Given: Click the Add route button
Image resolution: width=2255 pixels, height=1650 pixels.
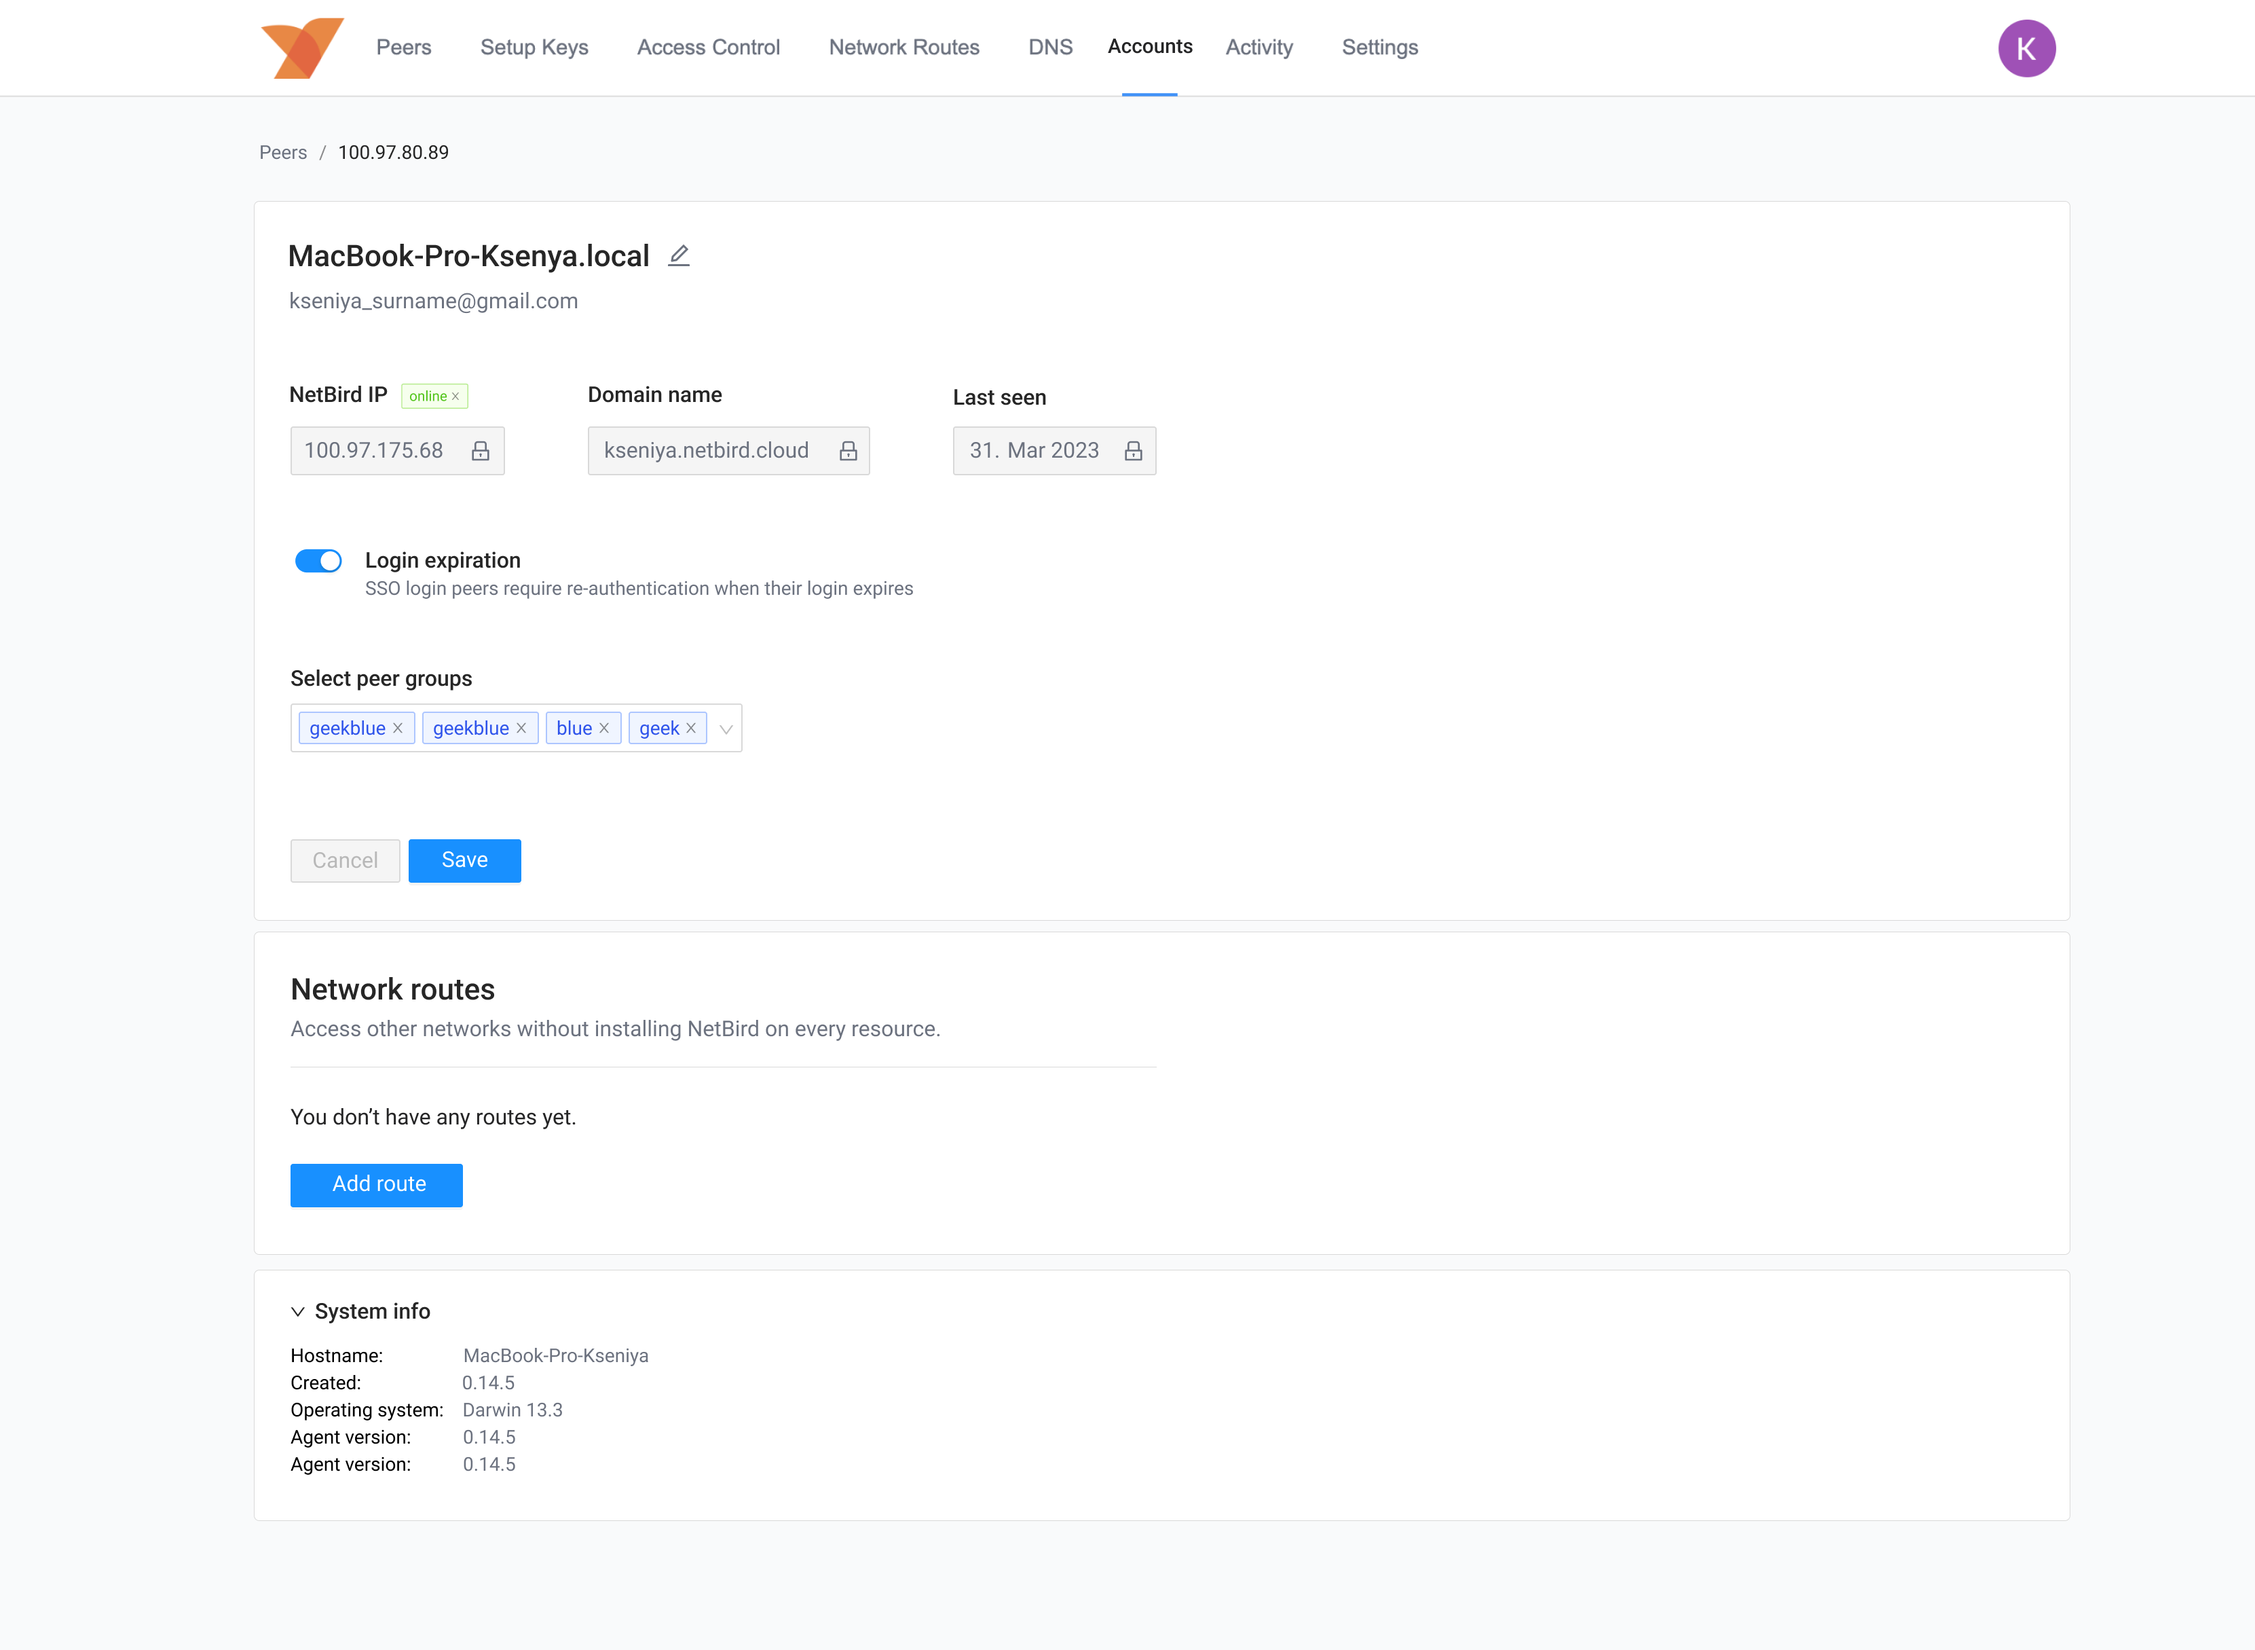Looking at the screenshot, I should [376, 1185].
